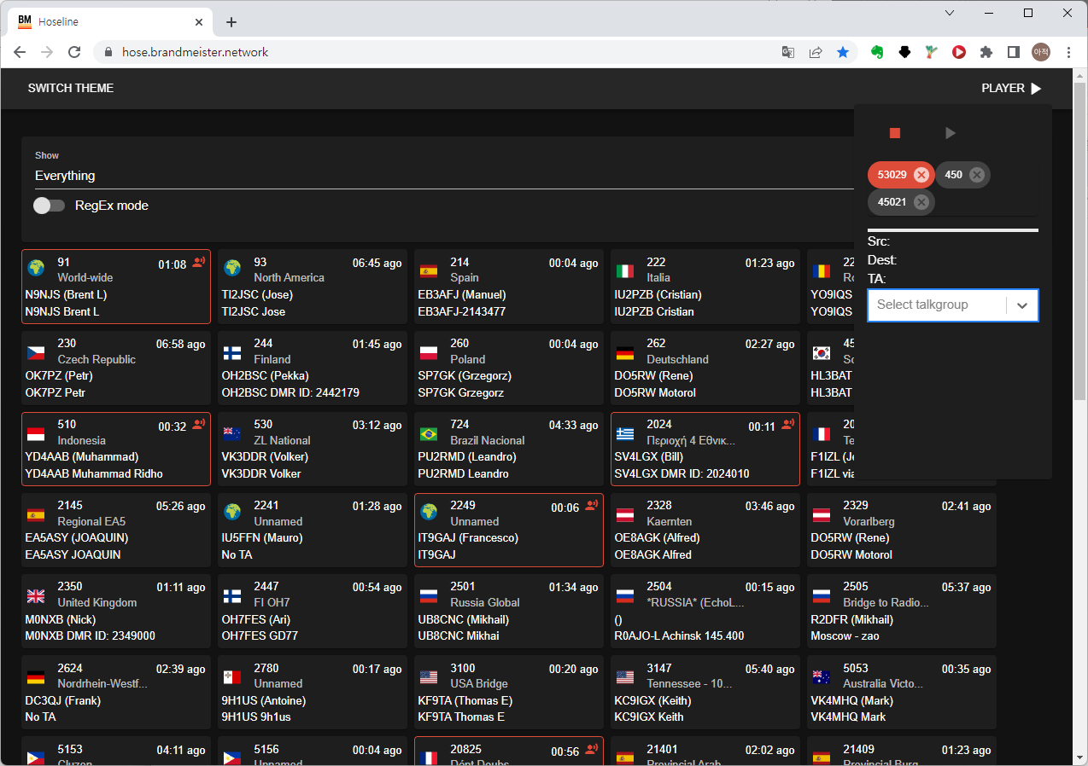The height and width of the screenshot is (766, 1088).
Task: Open the Chrome profile avatar
Action: 1041,52
